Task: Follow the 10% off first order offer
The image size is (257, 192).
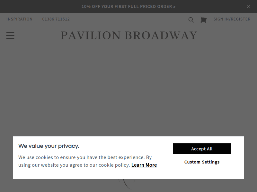Action: click(128, 6)
